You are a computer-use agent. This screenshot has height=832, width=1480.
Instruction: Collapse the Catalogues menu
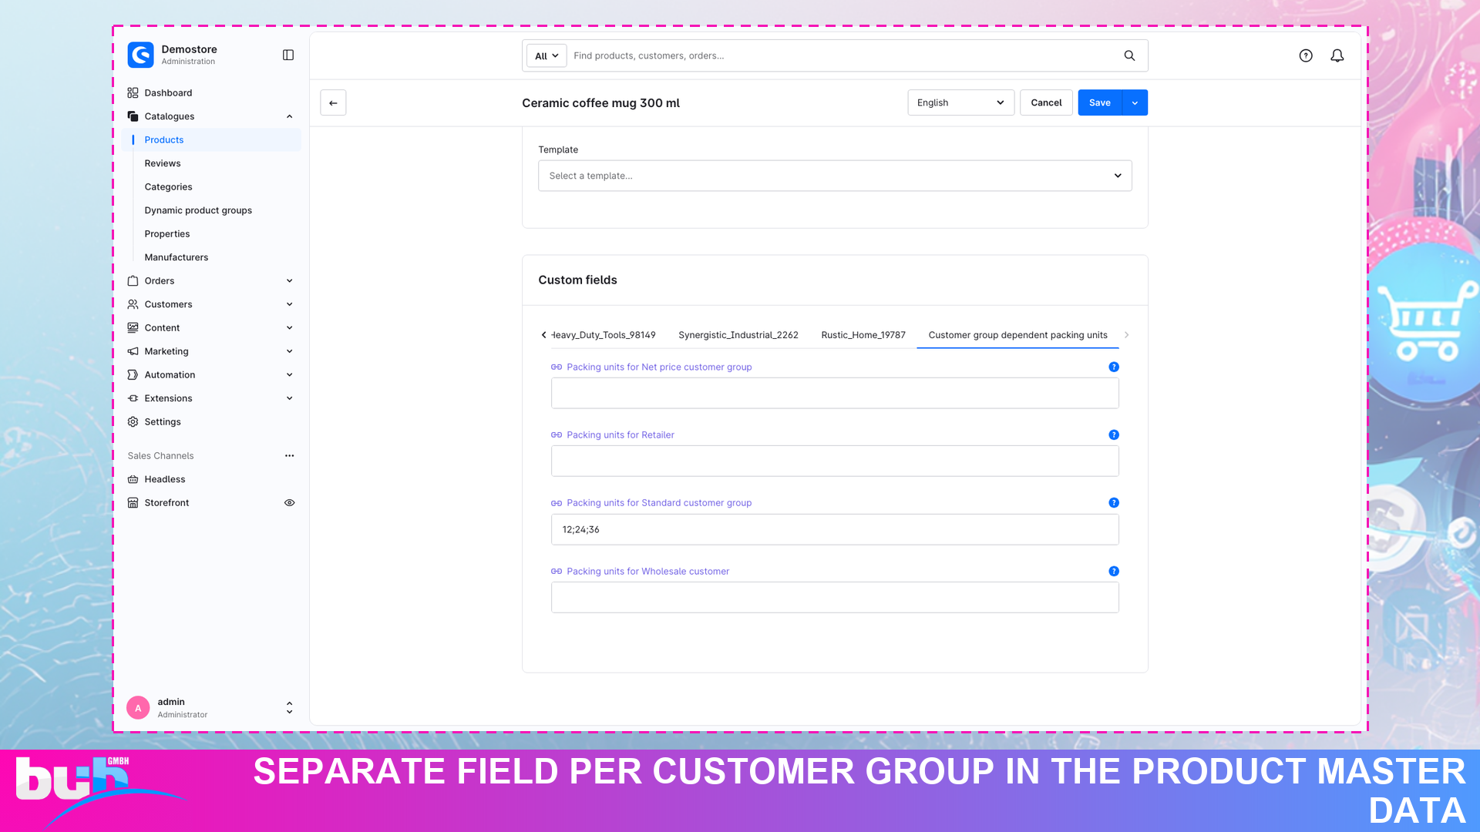coord(289,116)
